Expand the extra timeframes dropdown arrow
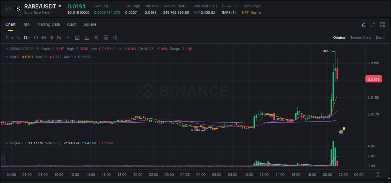391x183 pixels. click(68, 37)
